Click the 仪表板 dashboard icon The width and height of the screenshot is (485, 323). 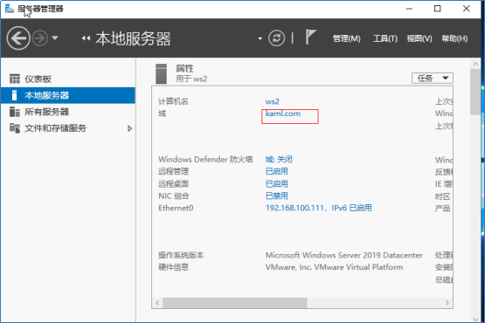[x=15, y=79]
